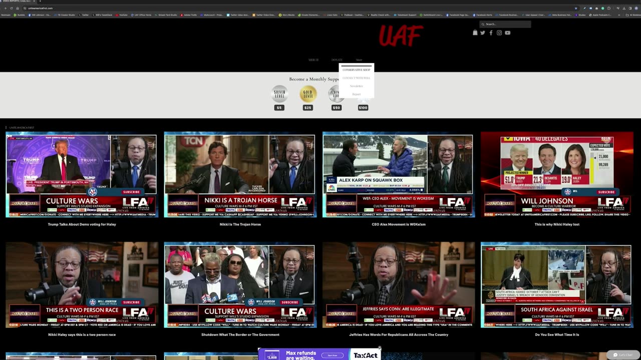
Task: Open the Twitter social icon
Action: pos(483,32)
